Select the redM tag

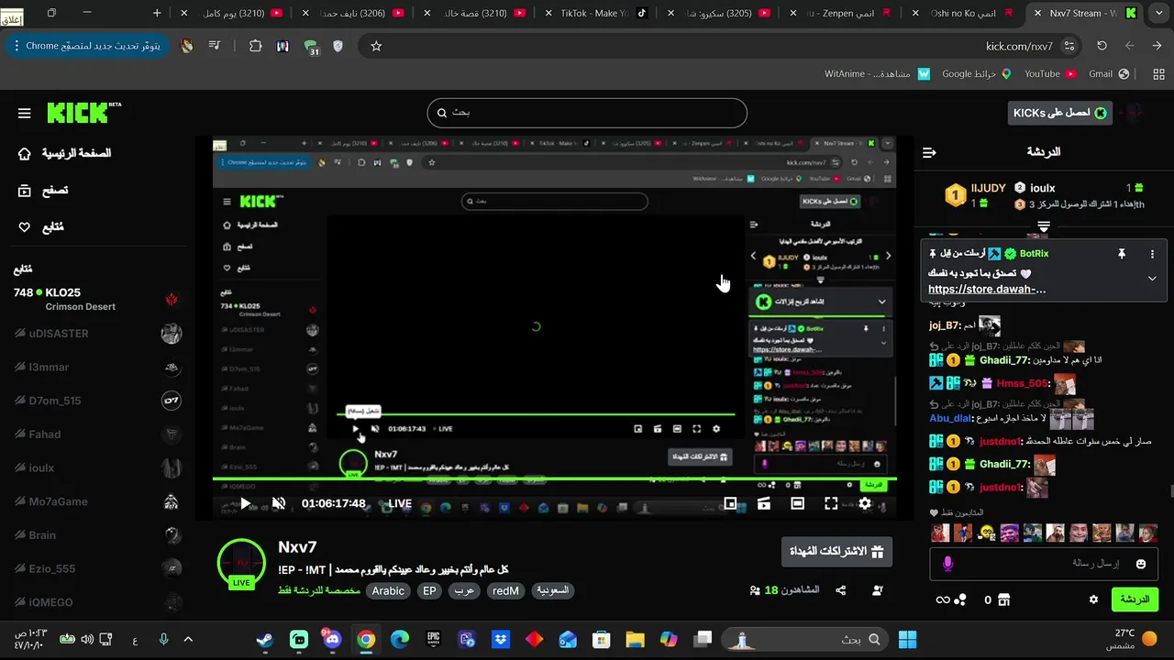click(x=505, y=591)
